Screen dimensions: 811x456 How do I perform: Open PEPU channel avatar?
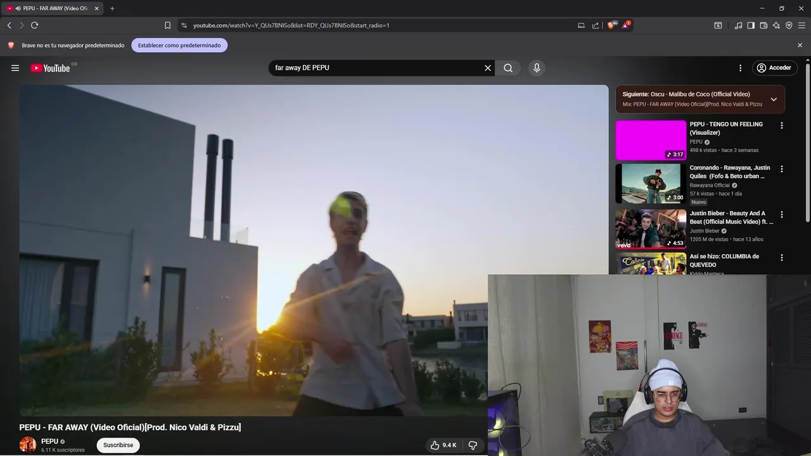(28, 445)
